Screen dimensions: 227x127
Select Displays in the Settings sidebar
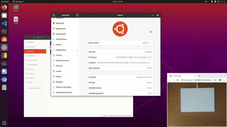[x=59, y=82]
